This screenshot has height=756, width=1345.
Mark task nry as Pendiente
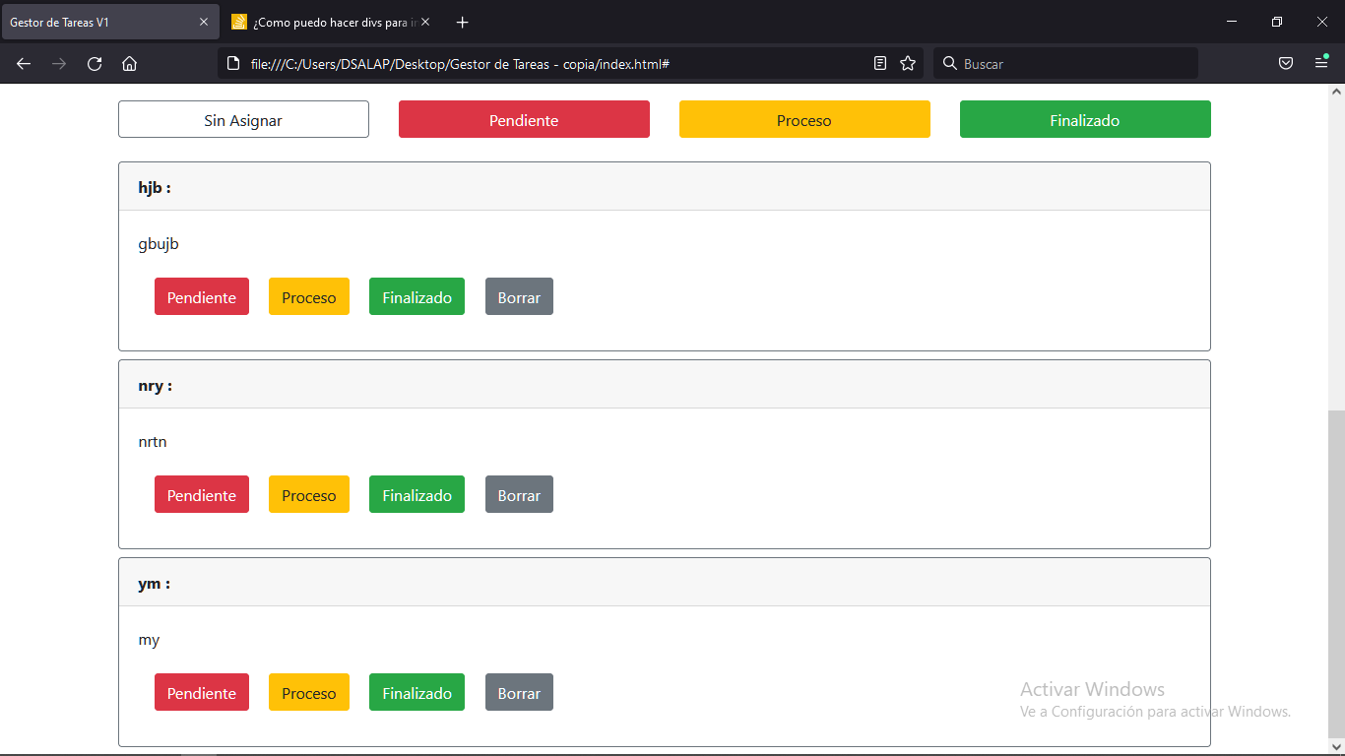tap(202, 495)
